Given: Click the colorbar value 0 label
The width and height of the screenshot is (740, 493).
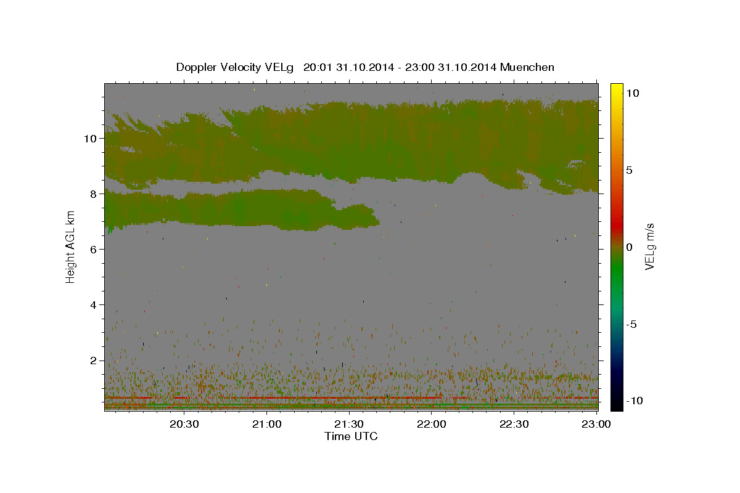Looking at the screenshot, I should point(629,247).
